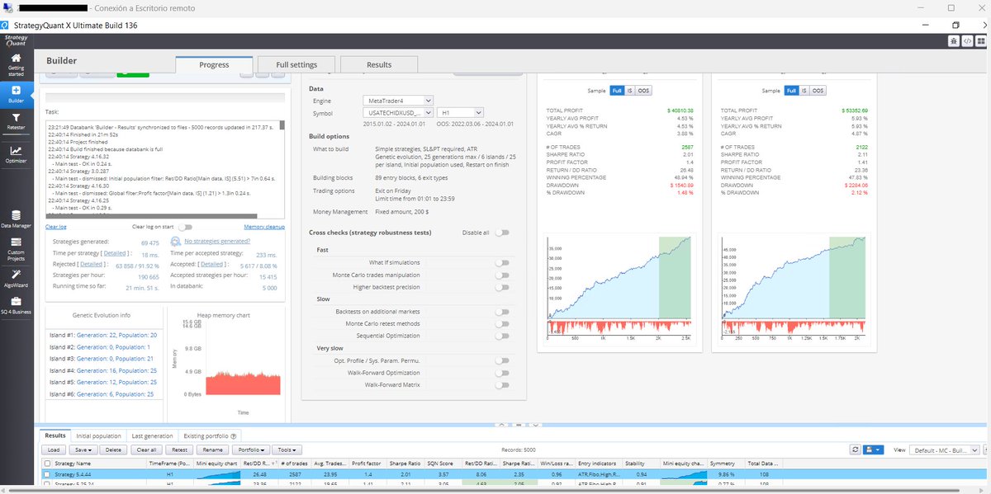The image size is (991, 494).
Task: Open the blue databank save dropdown icon
Action: pos(874,449)
